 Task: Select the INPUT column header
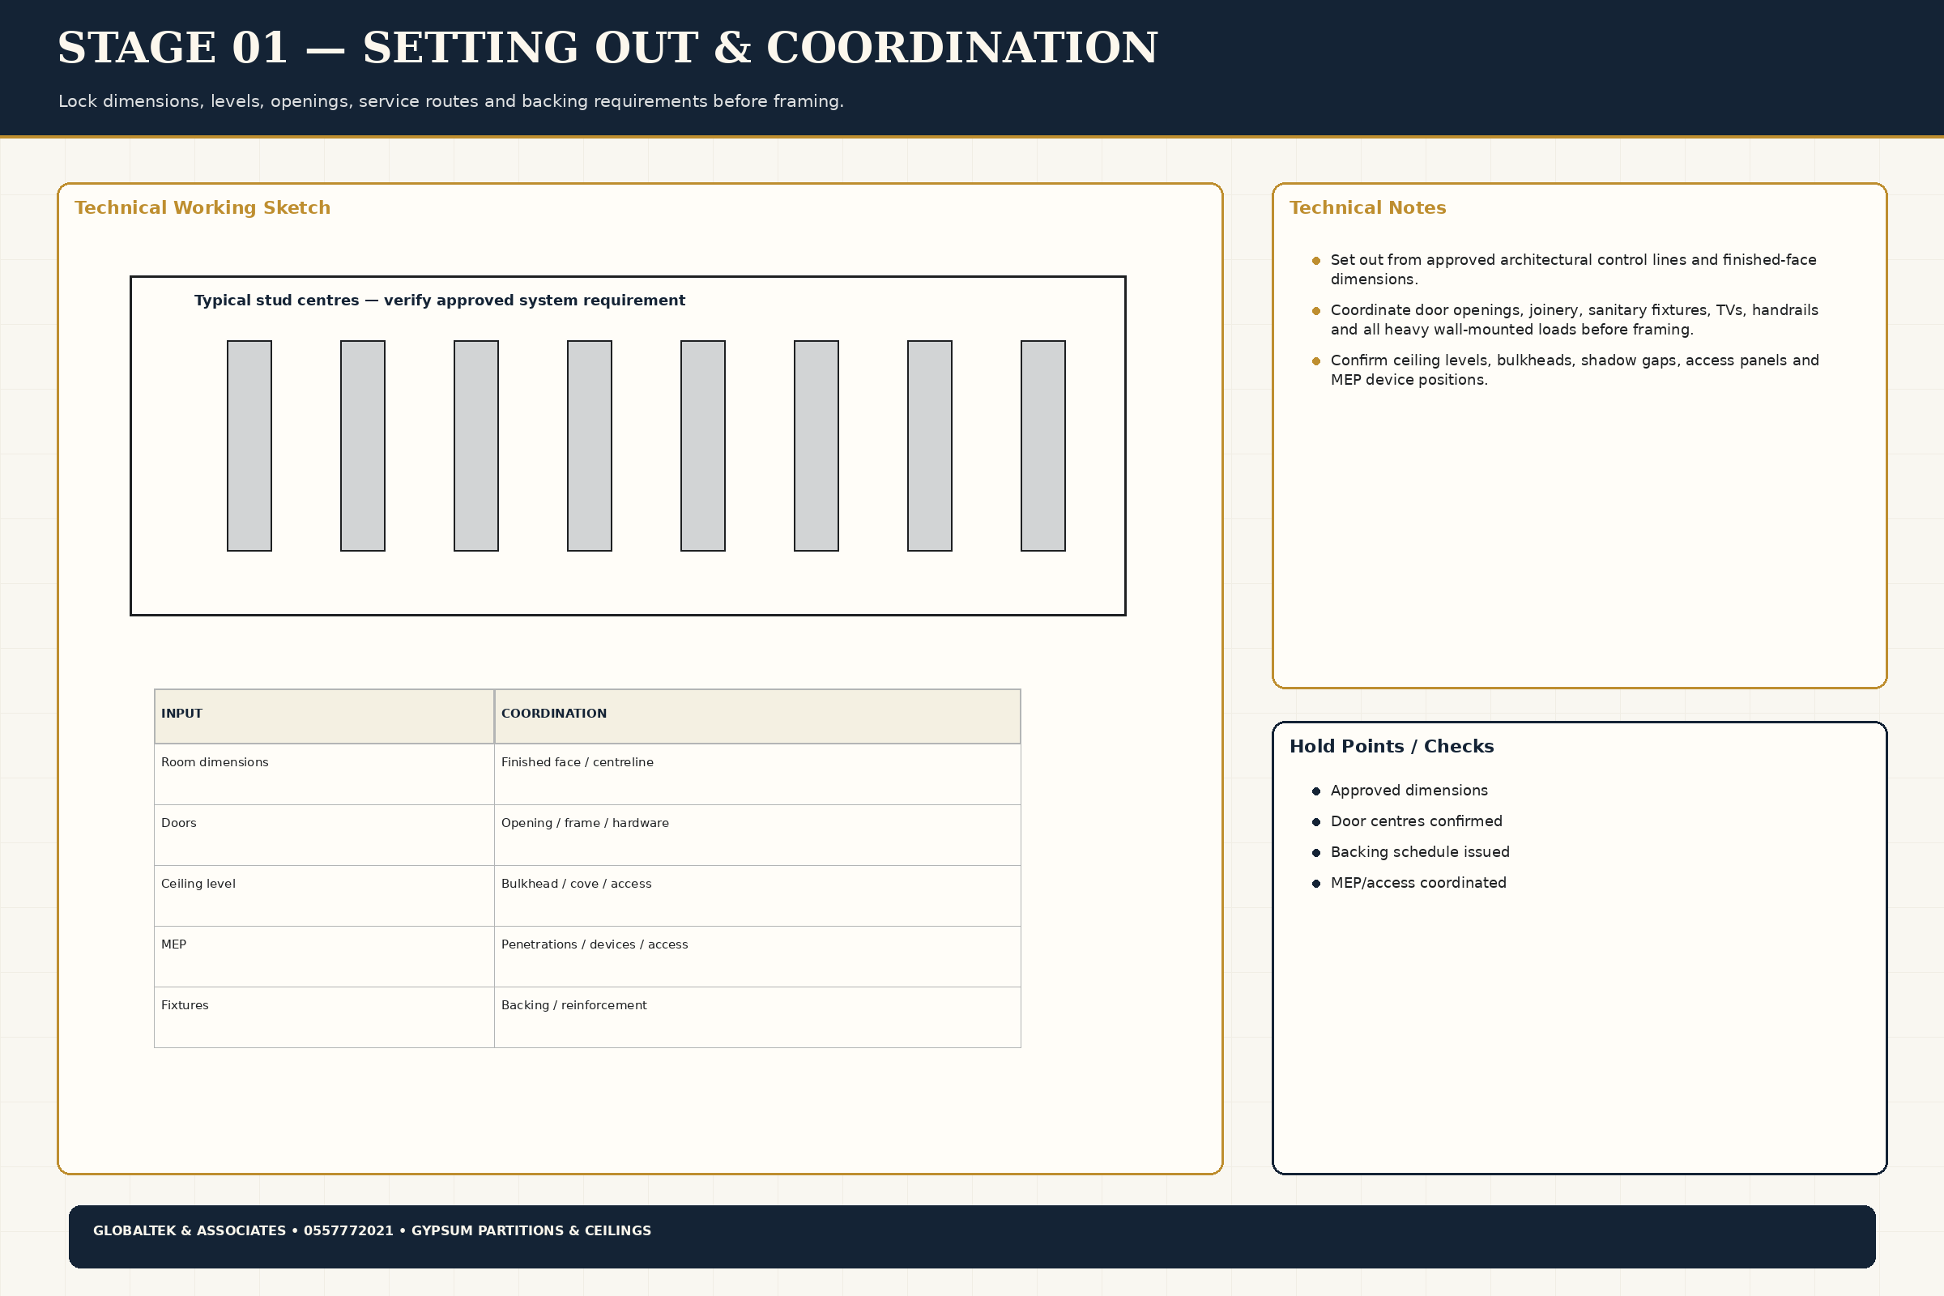click(x=324, y=717)
